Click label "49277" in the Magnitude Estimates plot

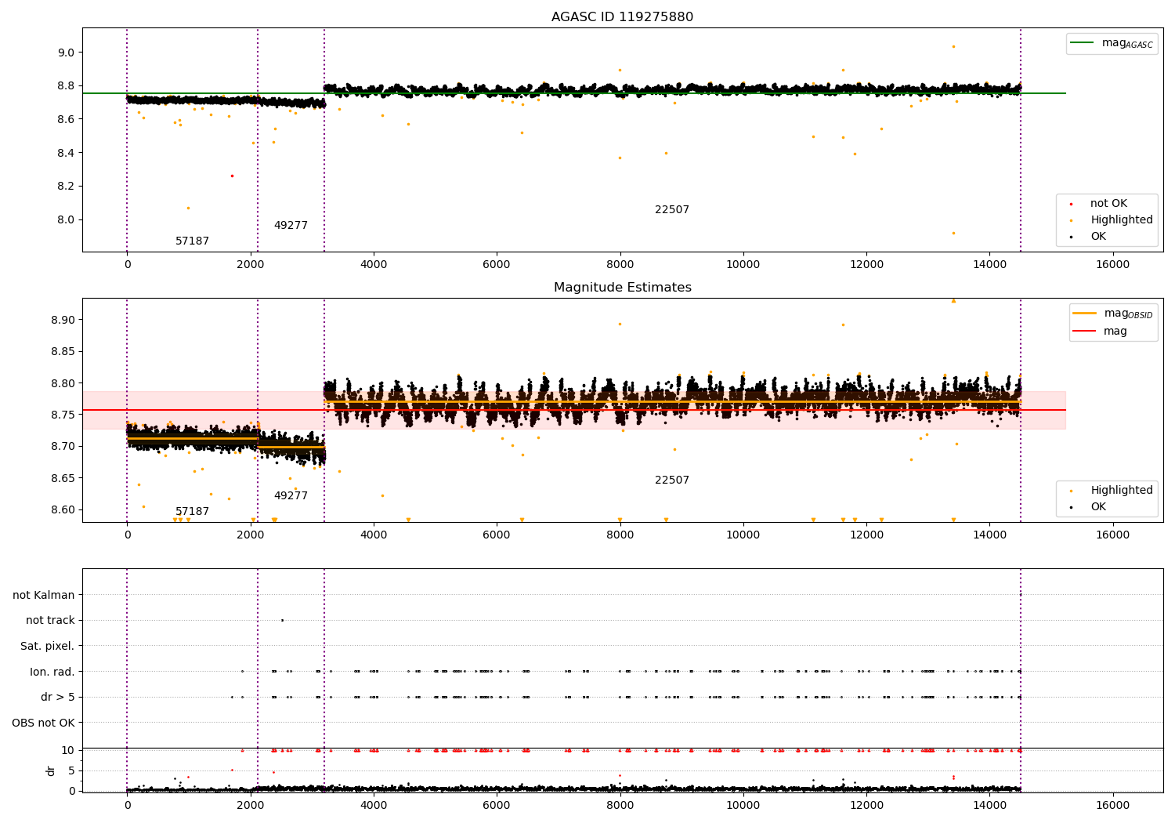(x=291, y=496)
